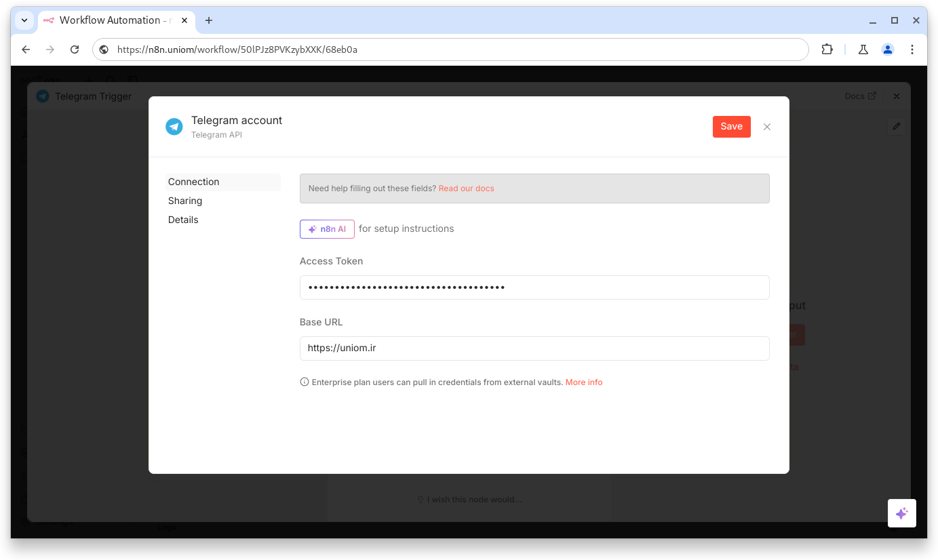
Task: Open Docs link in Telegram Trigger panel
Action: click(x=860, y=96)
